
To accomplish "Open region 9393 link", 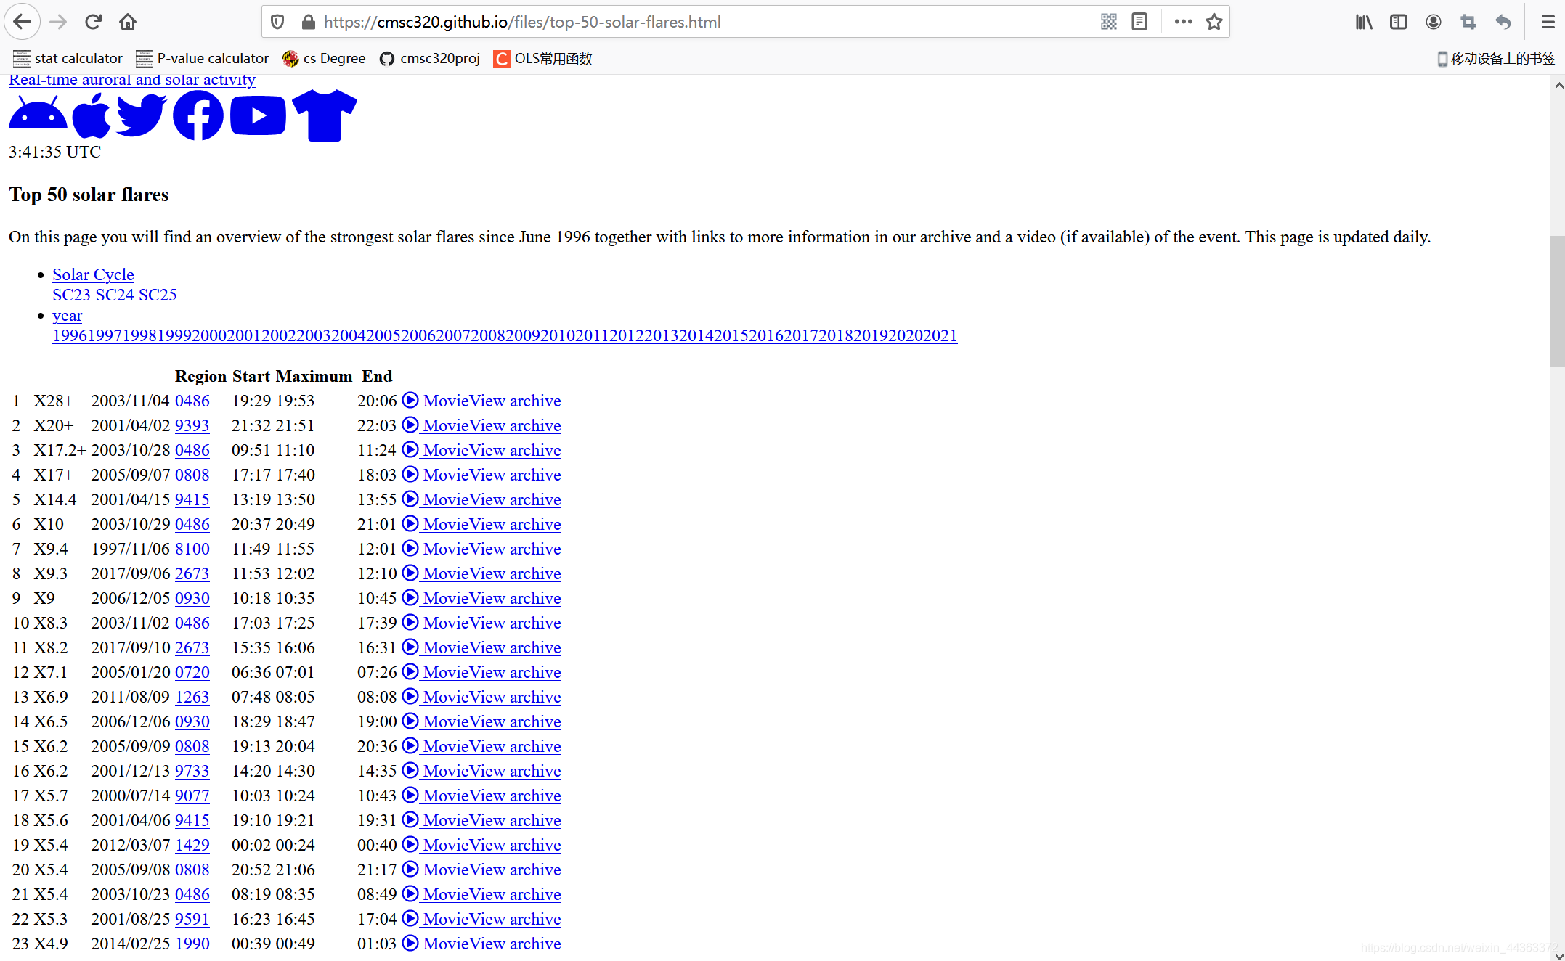I will 192,425.
